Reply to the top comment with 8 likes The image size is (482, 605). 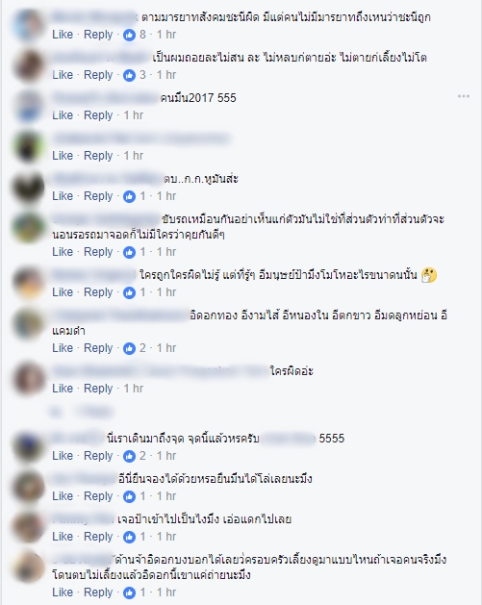pyautogui.click(x=98, y=35)
